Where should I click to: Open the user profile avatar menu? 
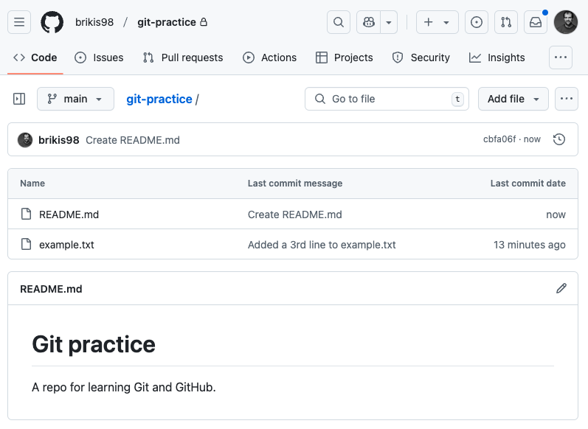[566, 22]
